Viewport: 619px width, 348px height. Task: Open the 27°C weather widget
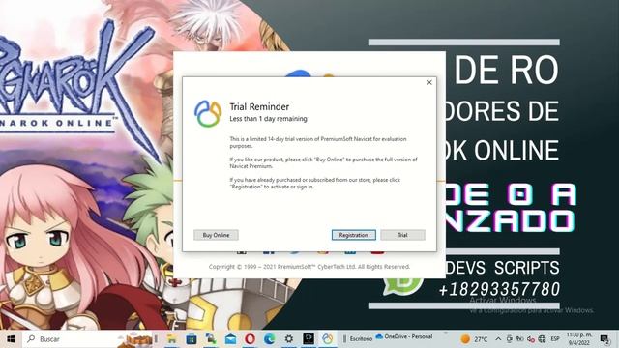pyautogui.click(x=475, y=339)
